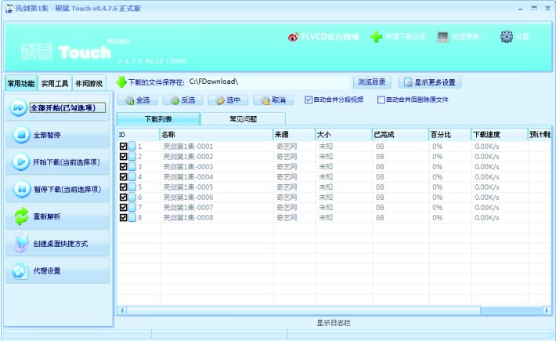Click the file icon in row 8

[132, 217]
